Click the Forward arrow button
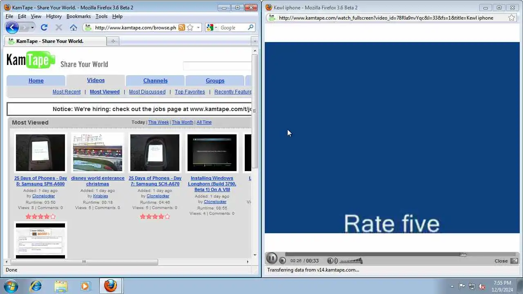Viewport: 523px width, 294px height. [x=24, y=27]
